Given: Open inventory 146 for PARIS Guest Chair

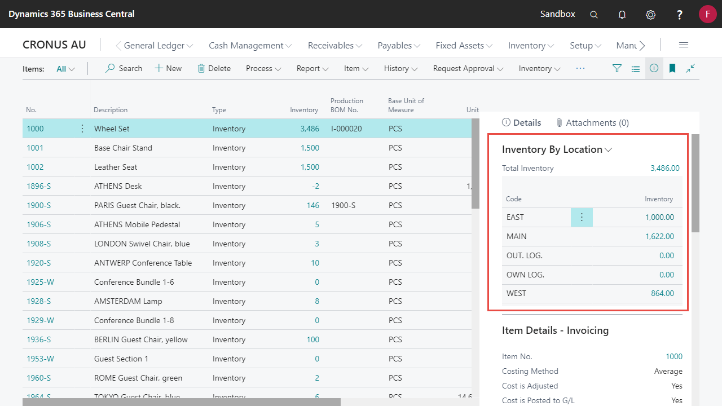Looking at the screenshot, I should tap(313, 205).
